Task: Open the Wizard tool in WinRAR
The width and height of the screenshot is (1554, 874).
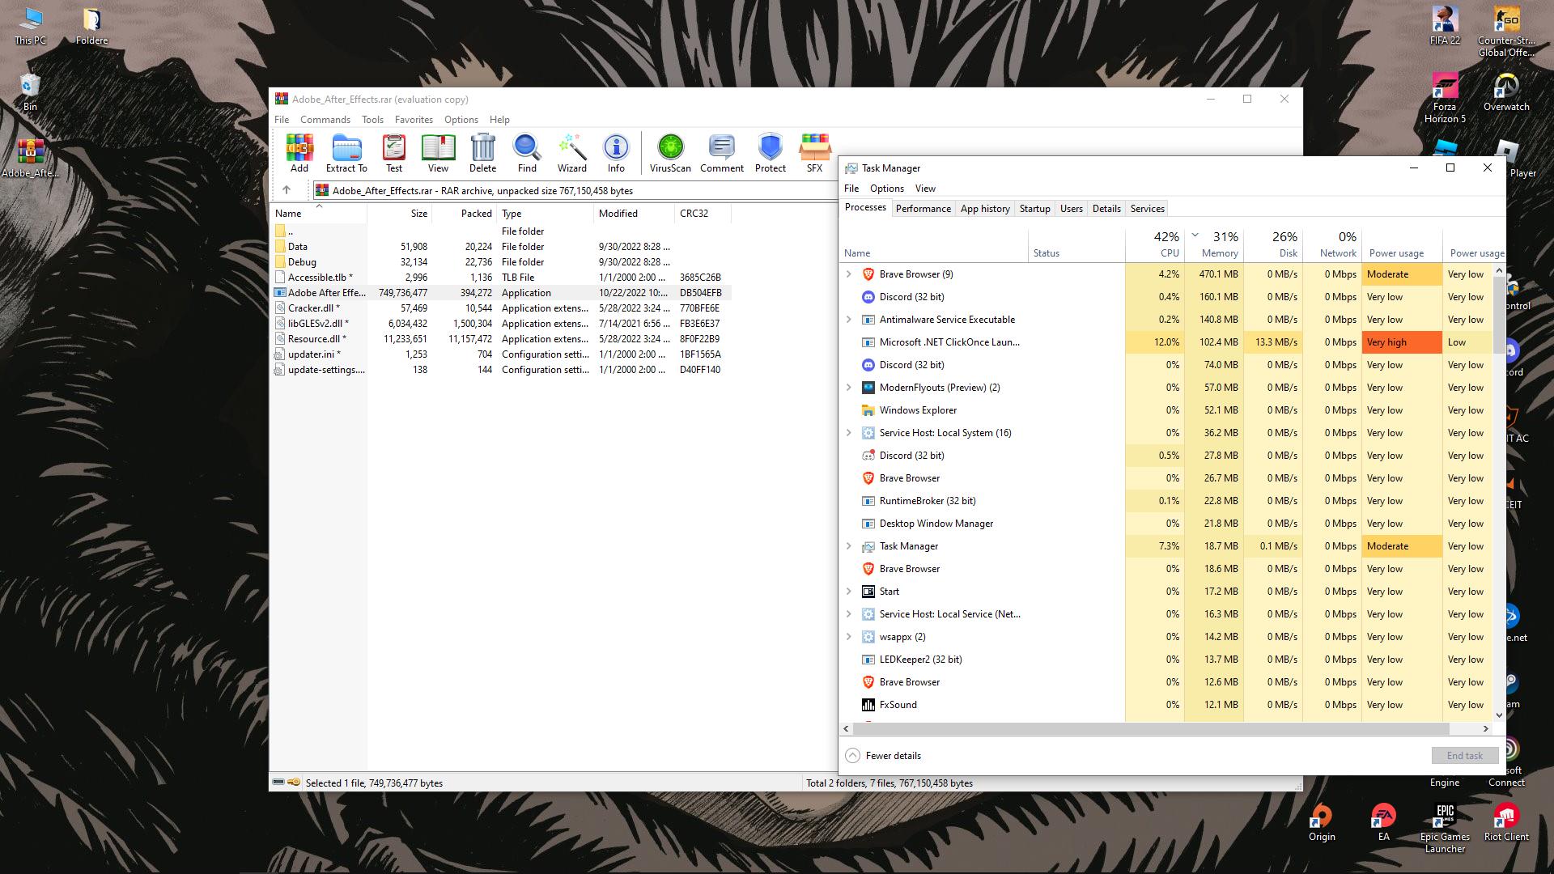Action: point(571,152)
